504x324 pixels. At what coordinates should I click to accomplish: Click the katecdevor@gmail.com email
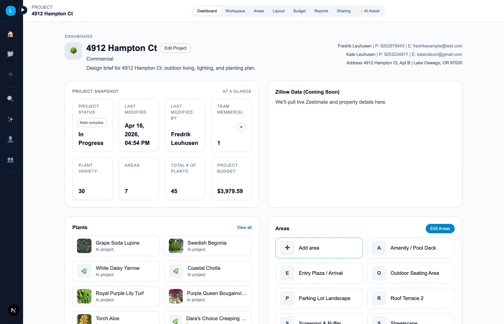pos(439,54)
